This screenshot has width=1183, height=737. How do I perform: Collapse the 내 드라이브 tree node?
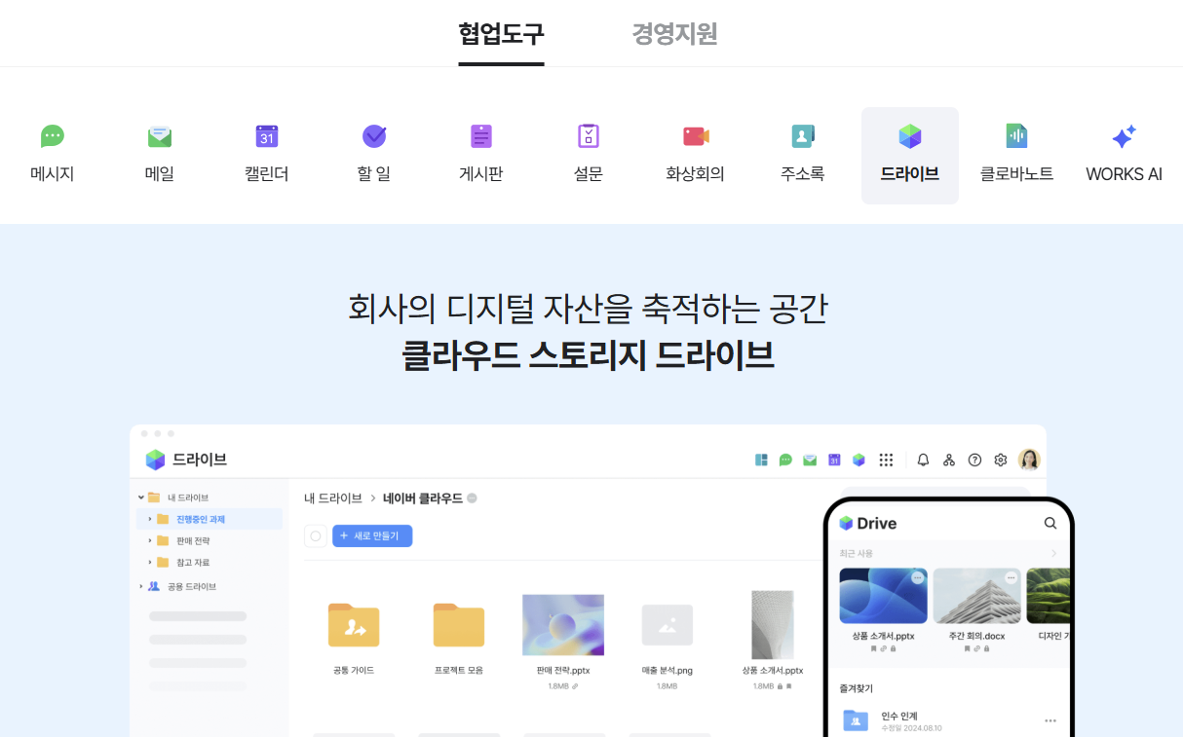pyautogui.click(x=141, y=497)
